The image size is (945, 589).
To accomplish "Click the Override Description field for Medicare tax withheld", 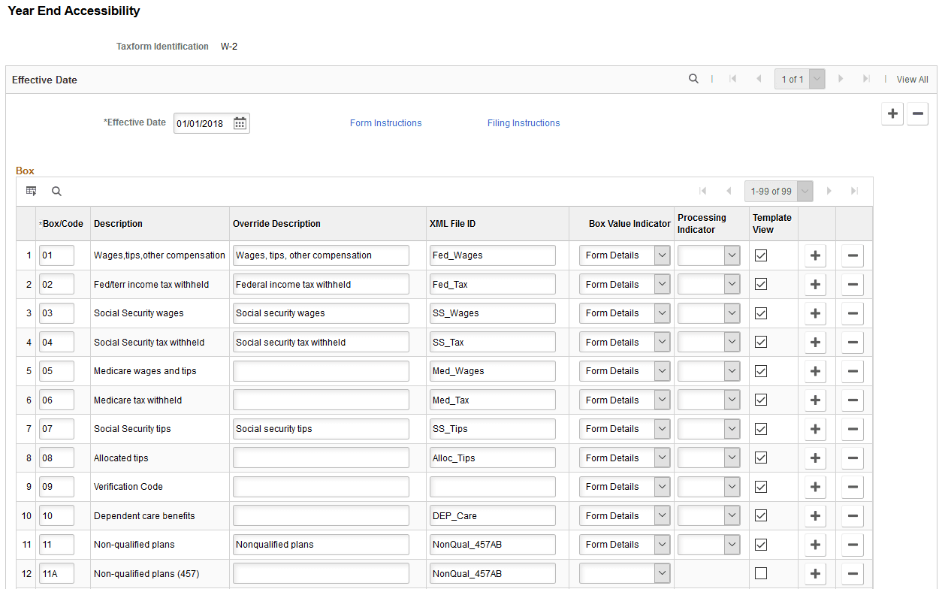I will click(x=321, y=400).
